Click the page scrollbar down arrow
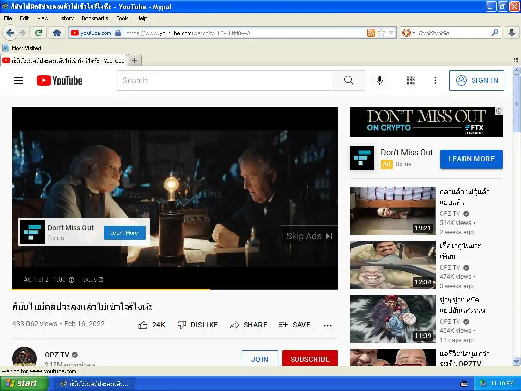Screen dimensions: 521x391 pyautogui.click(x=516, y=361)
